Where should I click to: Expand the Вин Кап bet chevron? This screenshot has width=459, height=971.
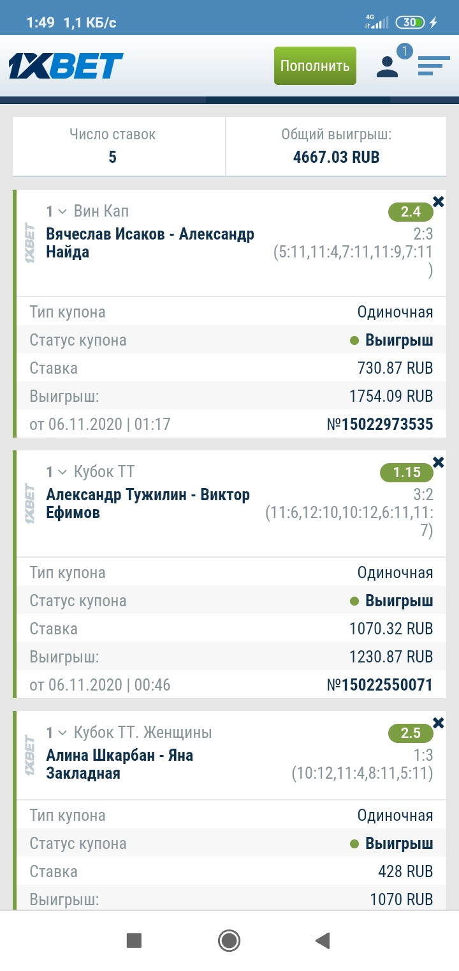(x=62, y=211)
